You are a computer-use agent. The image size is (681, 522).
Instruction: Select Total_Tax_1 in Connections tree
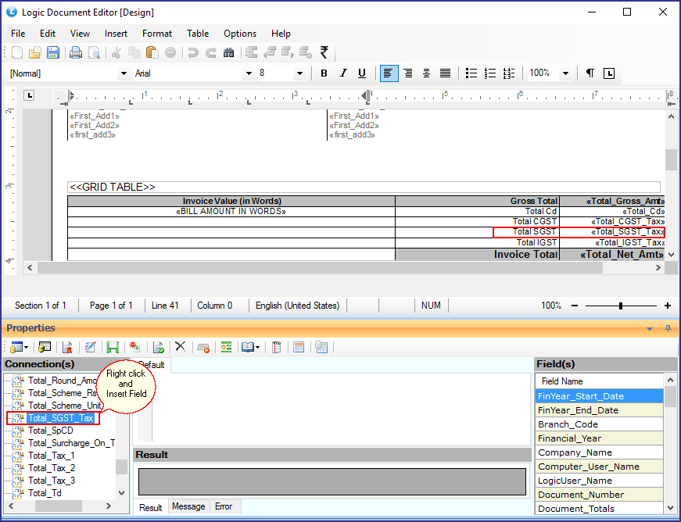click(x=52, y=456)
